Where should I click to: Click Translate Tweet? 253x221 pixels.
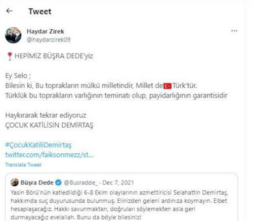(23, 165)
